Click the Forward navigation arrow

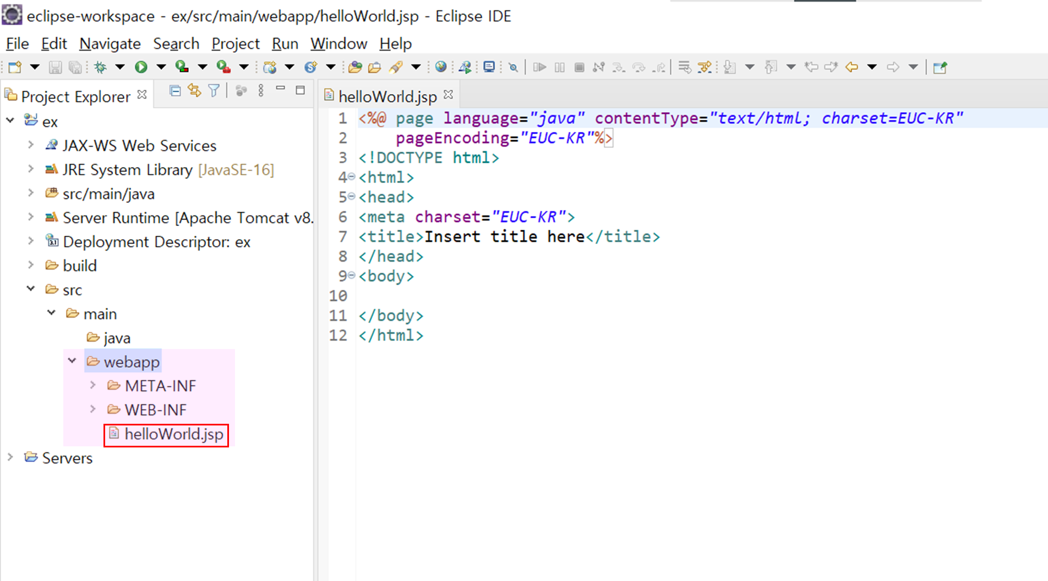tap(893, 67)
